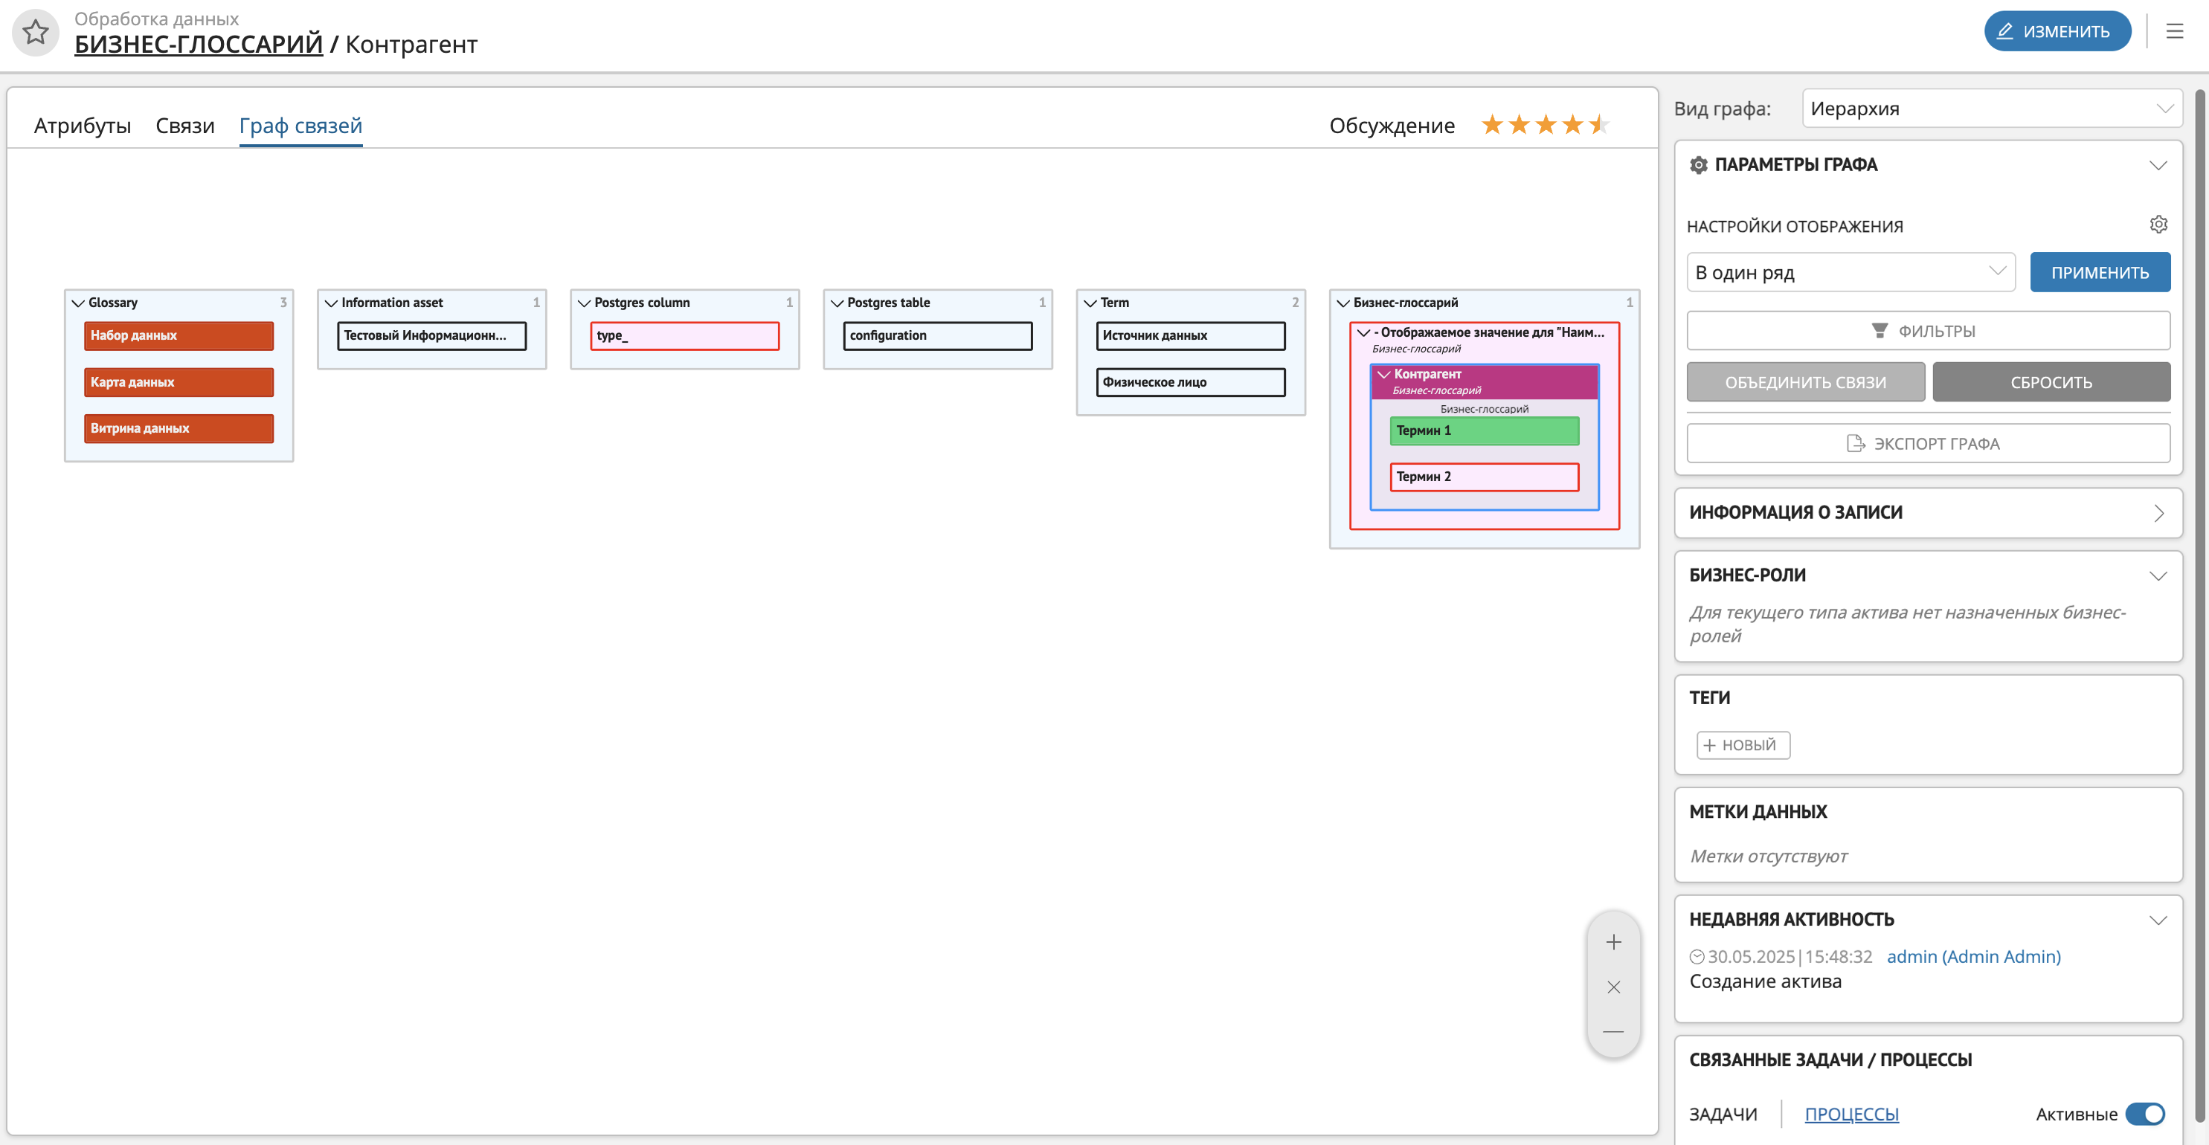This screenshot has height=1145, width=2209.
Task: Open the Вид графа dropdown
Action: pyautogui.click(x=1991, y=109)
